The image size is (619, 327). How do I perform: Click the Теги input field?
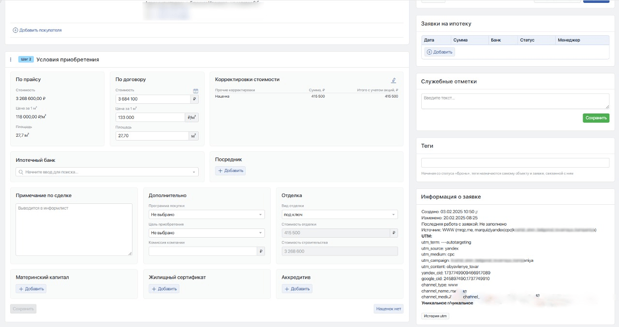[x=515, y=163]
